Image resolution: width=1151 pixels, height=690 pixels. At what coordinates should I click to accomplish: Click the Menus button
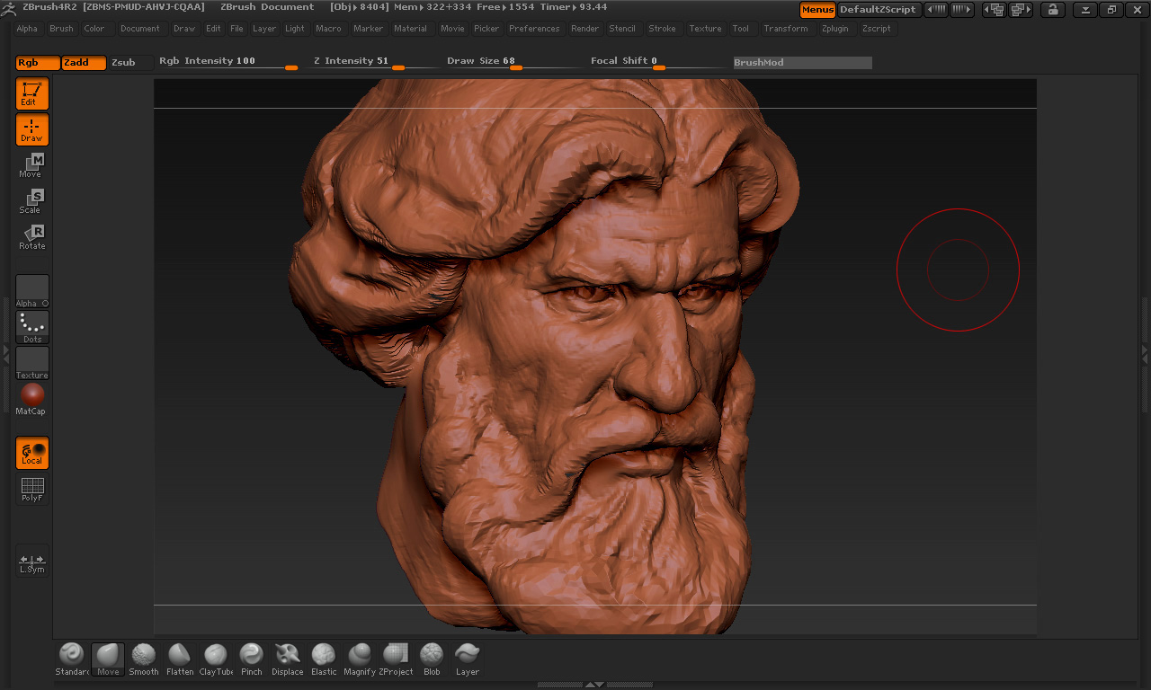(817, 10)
